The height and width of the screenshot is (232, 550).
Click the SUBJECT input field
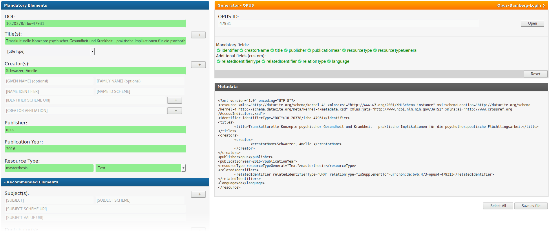[49, 200]
